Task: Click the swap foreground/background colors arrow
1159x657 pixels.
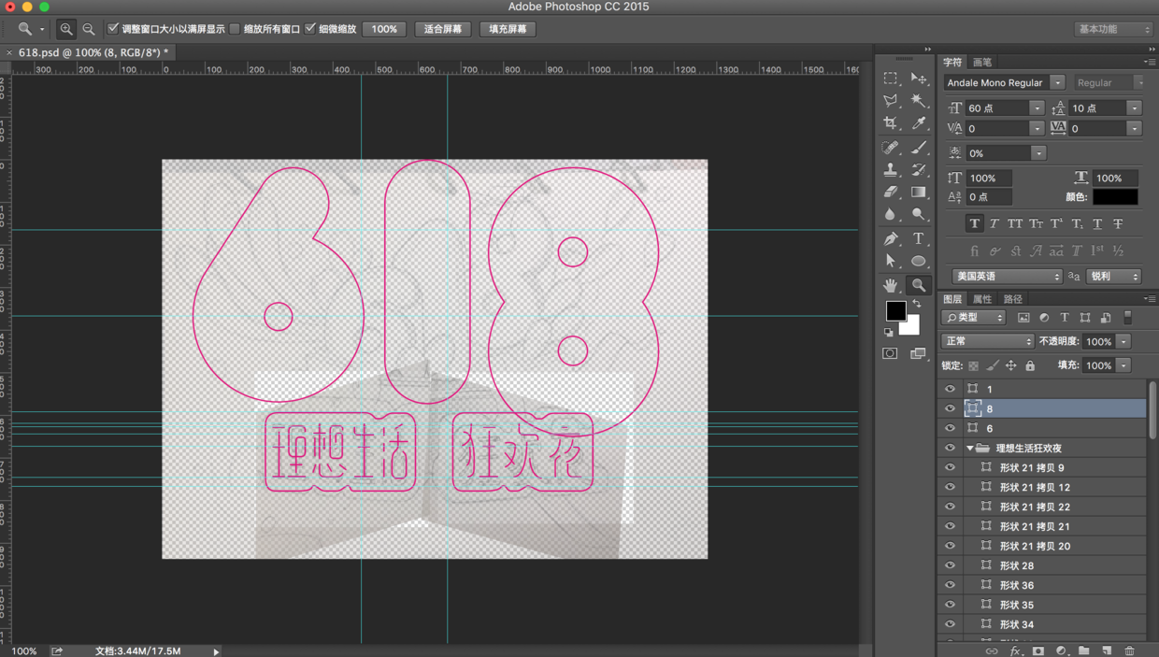Action: coord(917,304)
